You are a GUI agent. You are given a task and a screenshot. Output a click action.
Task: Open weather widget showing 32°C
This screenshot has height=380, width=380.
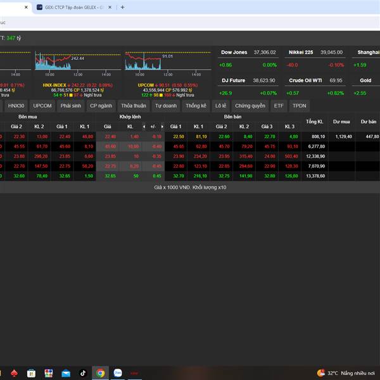pyautogui.click(x=346, y=373)
